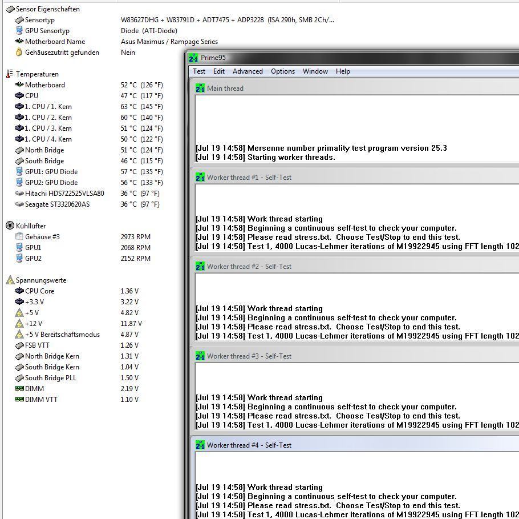
Task: Click the Worker thread #3 - Self-Test title
Action: point(249,356)
